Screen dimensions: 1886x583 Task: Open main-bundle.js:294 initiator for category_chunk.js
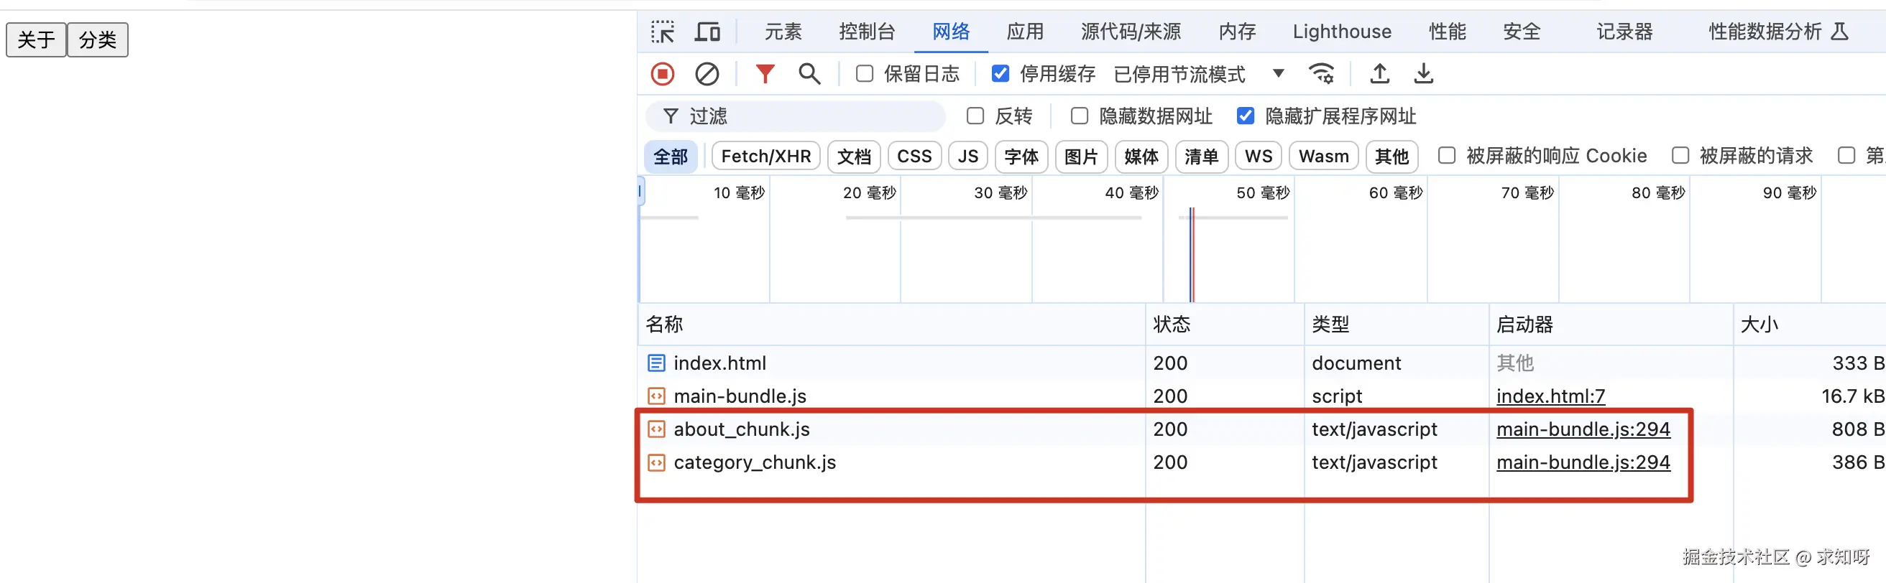click(1583, 462)
